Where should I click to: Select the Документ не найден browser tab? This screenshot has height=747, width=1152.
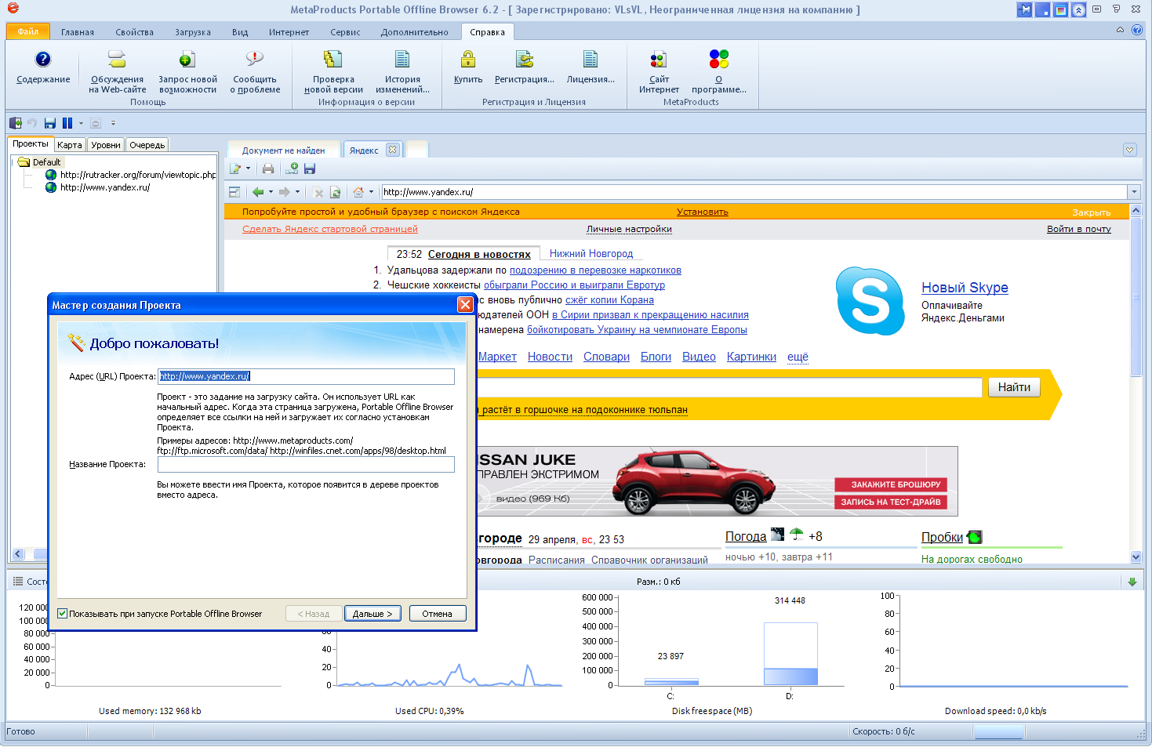tap(283, 150)
